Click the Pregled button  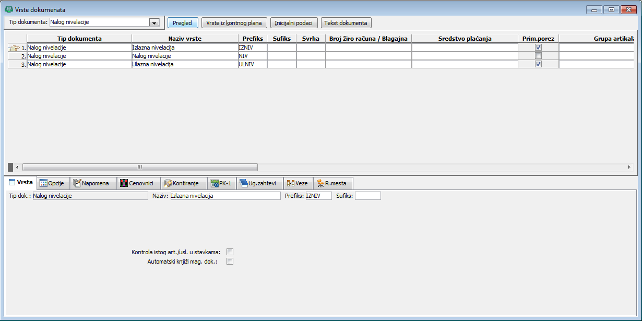click(182, 23)
